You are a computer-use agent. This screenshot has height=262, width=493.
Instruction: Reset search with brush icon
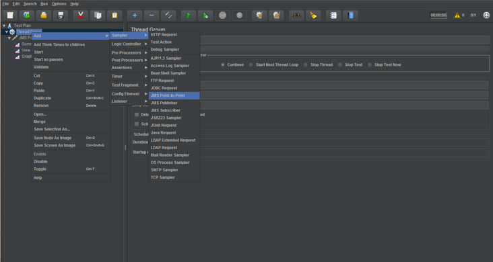coord(313,15)
